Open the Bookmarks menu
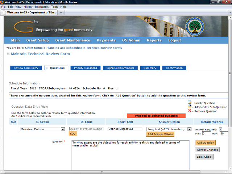The height and width of the screenshot is (174, 232). (x=42, y=7)
